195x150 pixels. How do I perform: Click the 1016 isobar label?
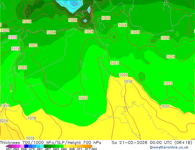point(5,106)
